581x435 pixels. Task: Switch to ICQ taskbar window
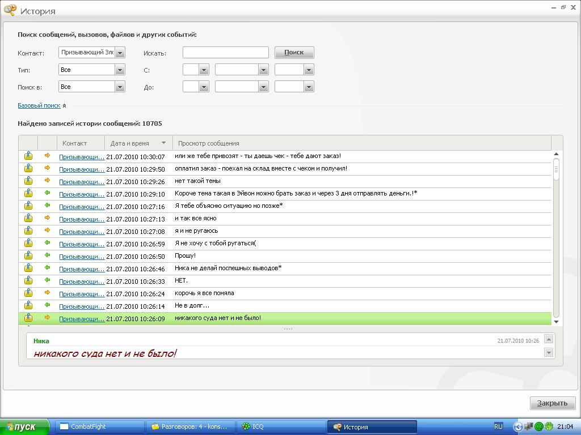pyautogui.click(x=281, y=427)
